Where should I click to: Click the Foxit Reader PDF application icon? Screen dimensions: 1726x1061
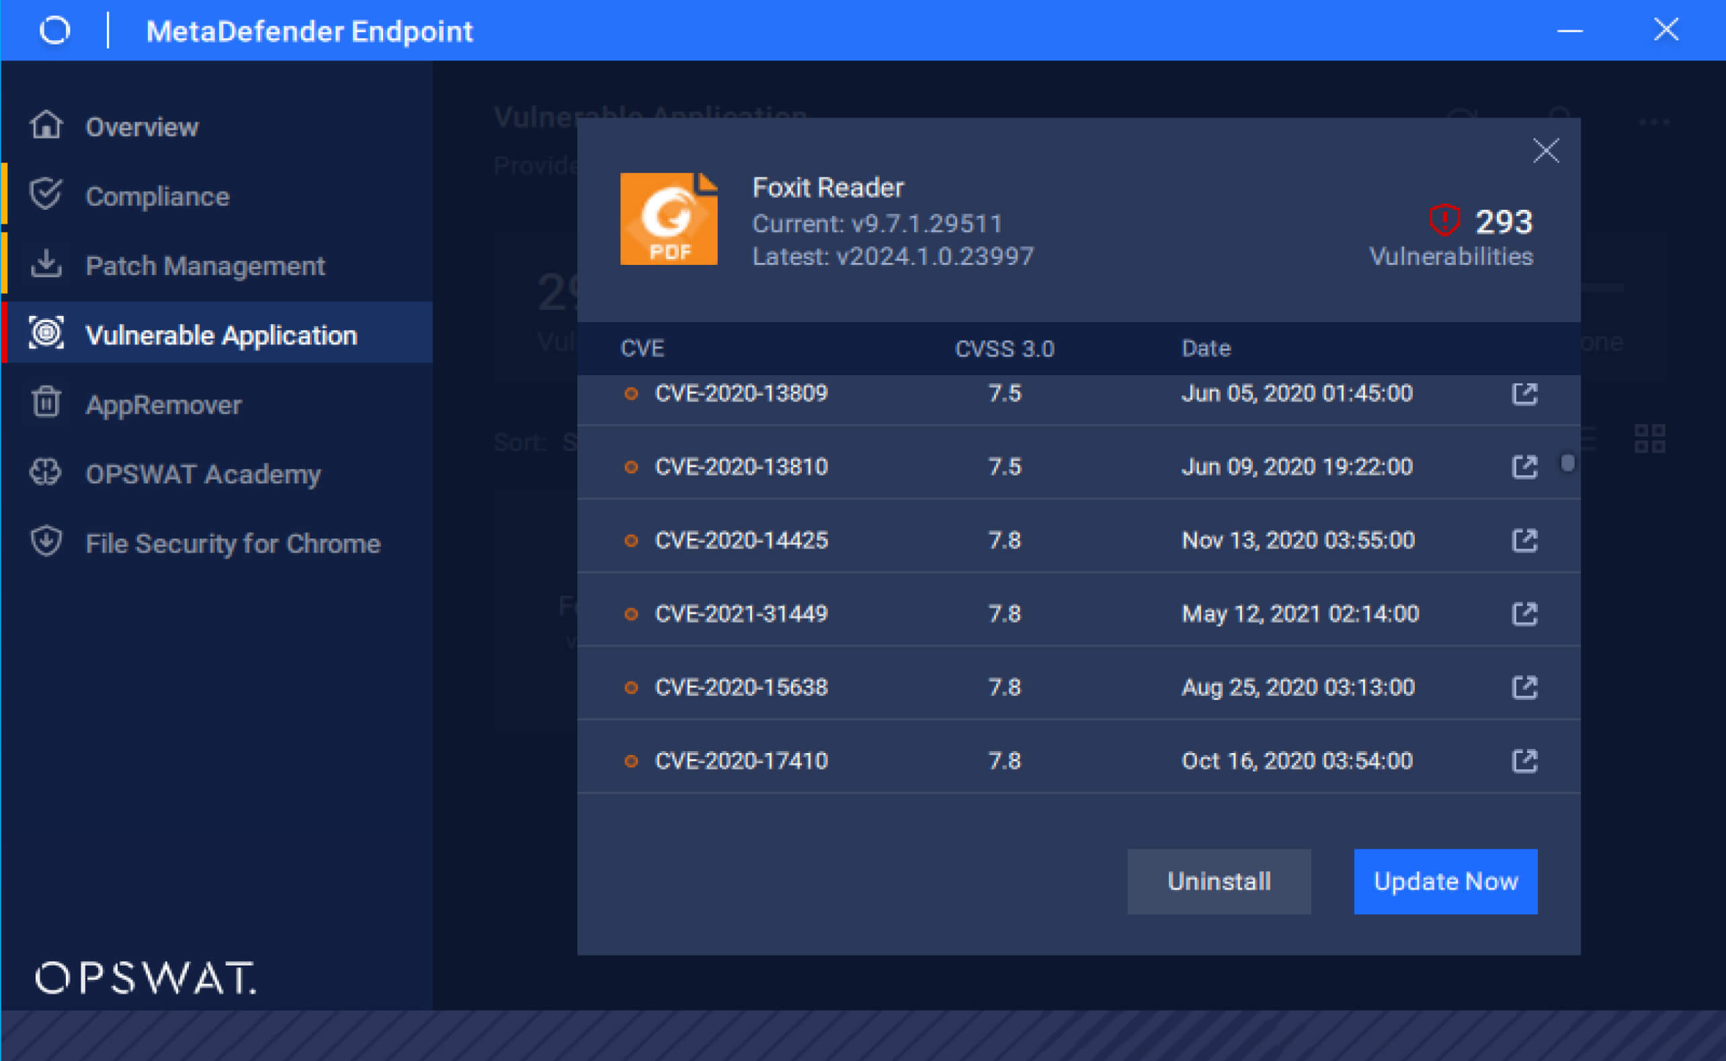pyautogui.click(x=668, y=218)
